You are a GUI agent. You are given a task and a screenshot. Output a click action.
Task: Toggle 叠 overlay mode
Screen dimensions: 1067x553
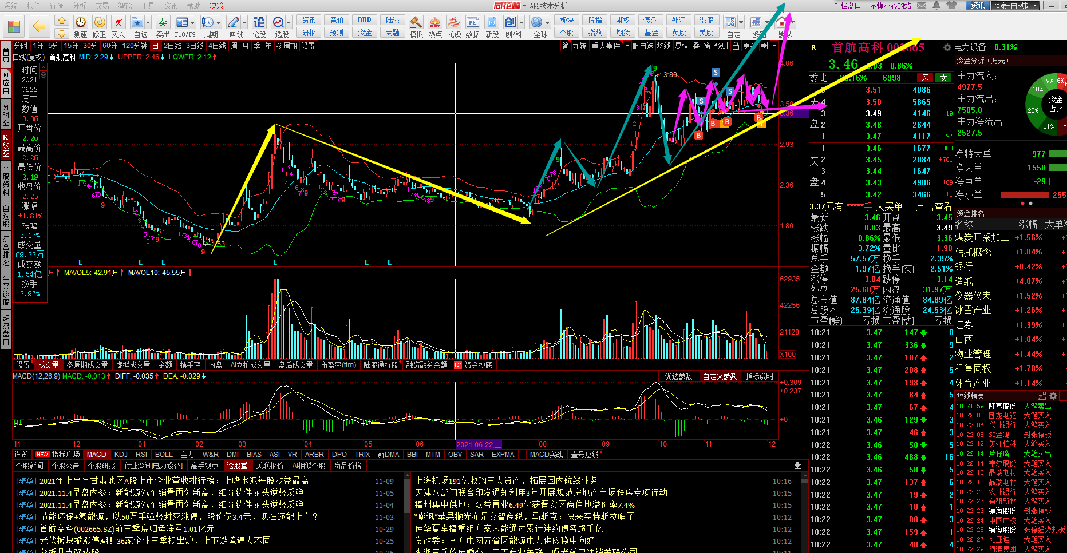pos(697,46)
